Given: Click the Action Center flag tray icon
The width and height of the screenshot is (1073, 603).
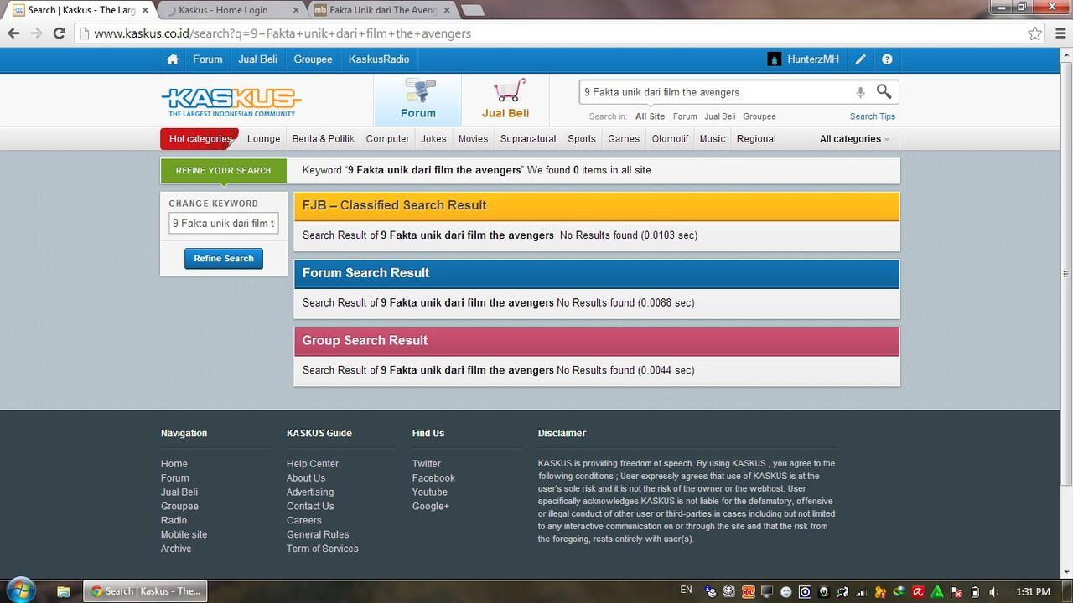Looking at the screenshot, I should coord(956,591).
